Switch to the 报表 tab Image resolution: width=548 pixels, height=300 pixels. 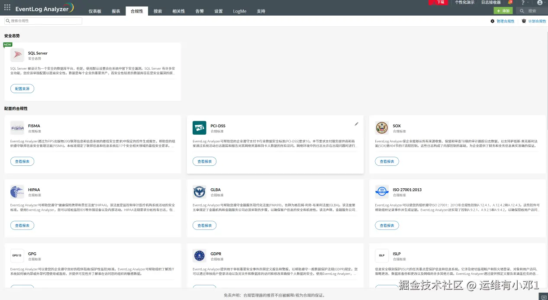point(116,11)
